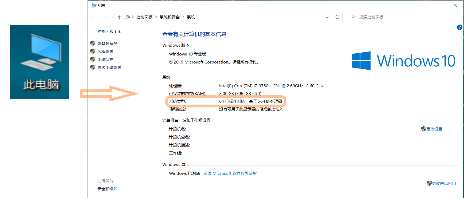464x198 pixels.
Task: Click 更改设置 link
Action: point(434,129)
